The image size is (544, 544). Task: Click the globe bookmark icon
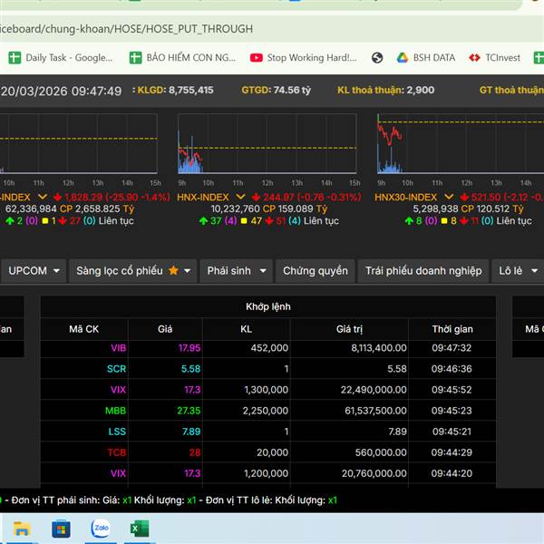click(377, 58)
